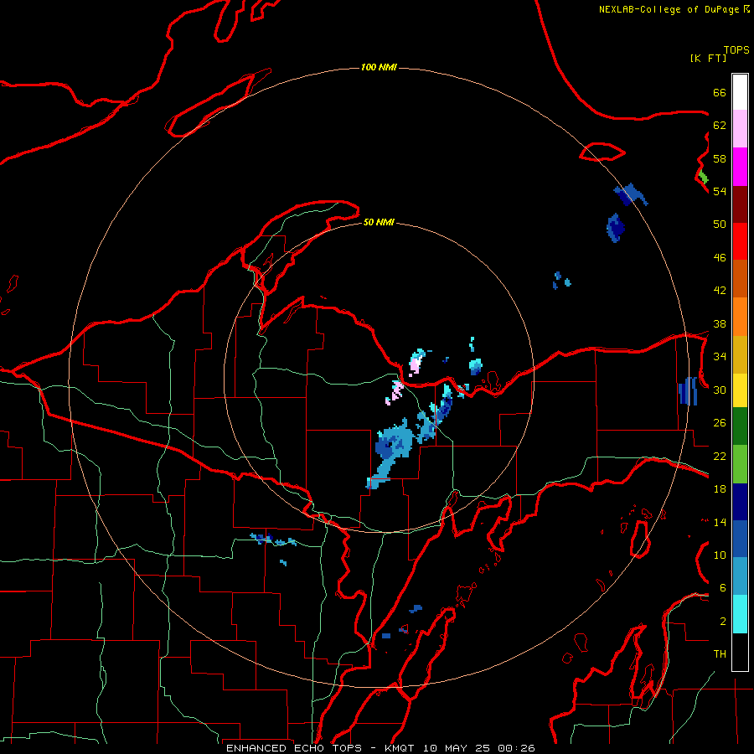Click the gold 34 kft legend swatch
The height and width of the screenshot is (754, 754).
(740, 354)
